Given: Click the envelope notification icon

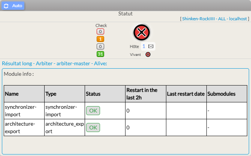Looking at the screenshot, I should 151,46.
